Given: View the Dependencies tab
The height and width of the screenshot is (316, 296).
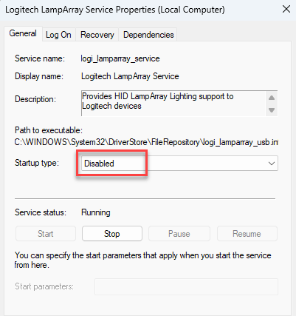Looking at the screenshot, I should click(x=148, y=35).
